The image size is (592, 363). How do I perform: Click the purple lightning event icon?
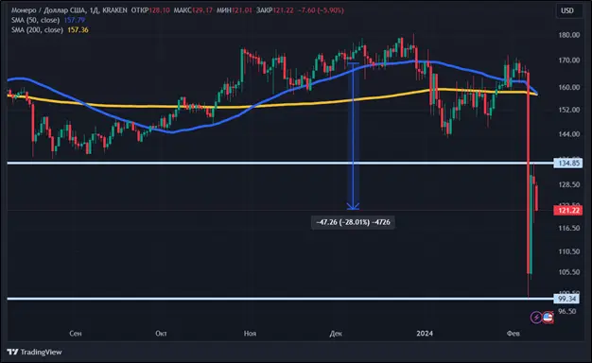536,318
